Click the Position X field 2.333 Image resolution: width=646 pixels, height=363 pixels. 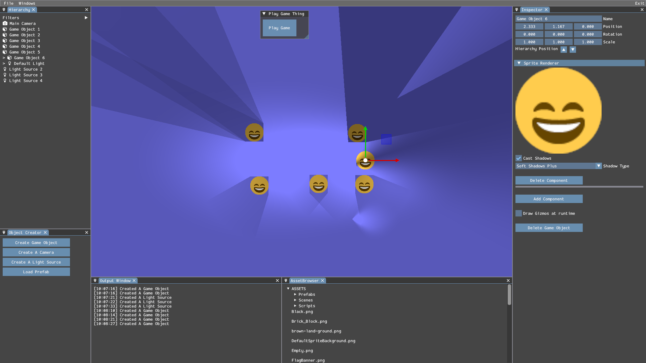[529, 27]
